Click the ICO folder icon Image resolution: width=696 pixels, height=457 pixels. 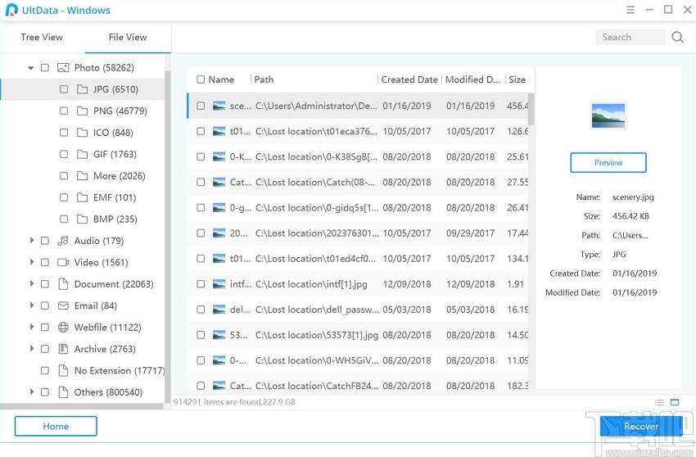coord(82,133)
